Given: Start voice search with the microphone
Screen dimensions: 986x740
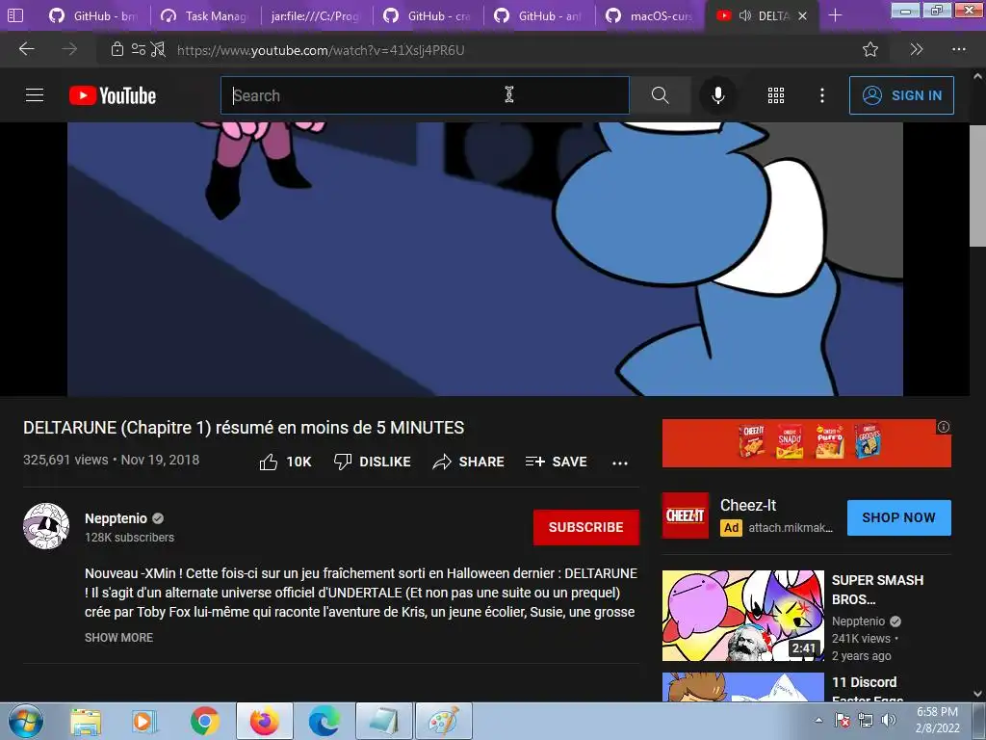Looking at the screenshot, I should pyautogui.click(x=717, y=95).
